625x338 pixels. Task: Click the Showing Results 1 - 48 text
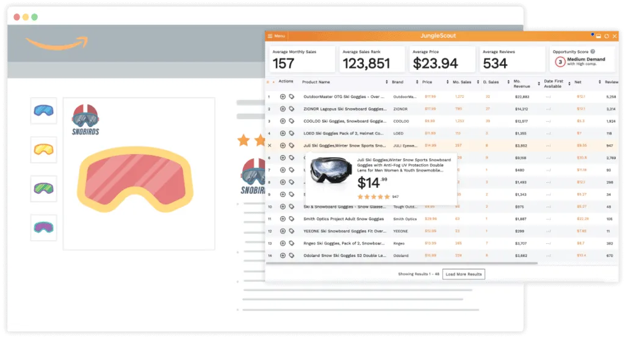419,274
